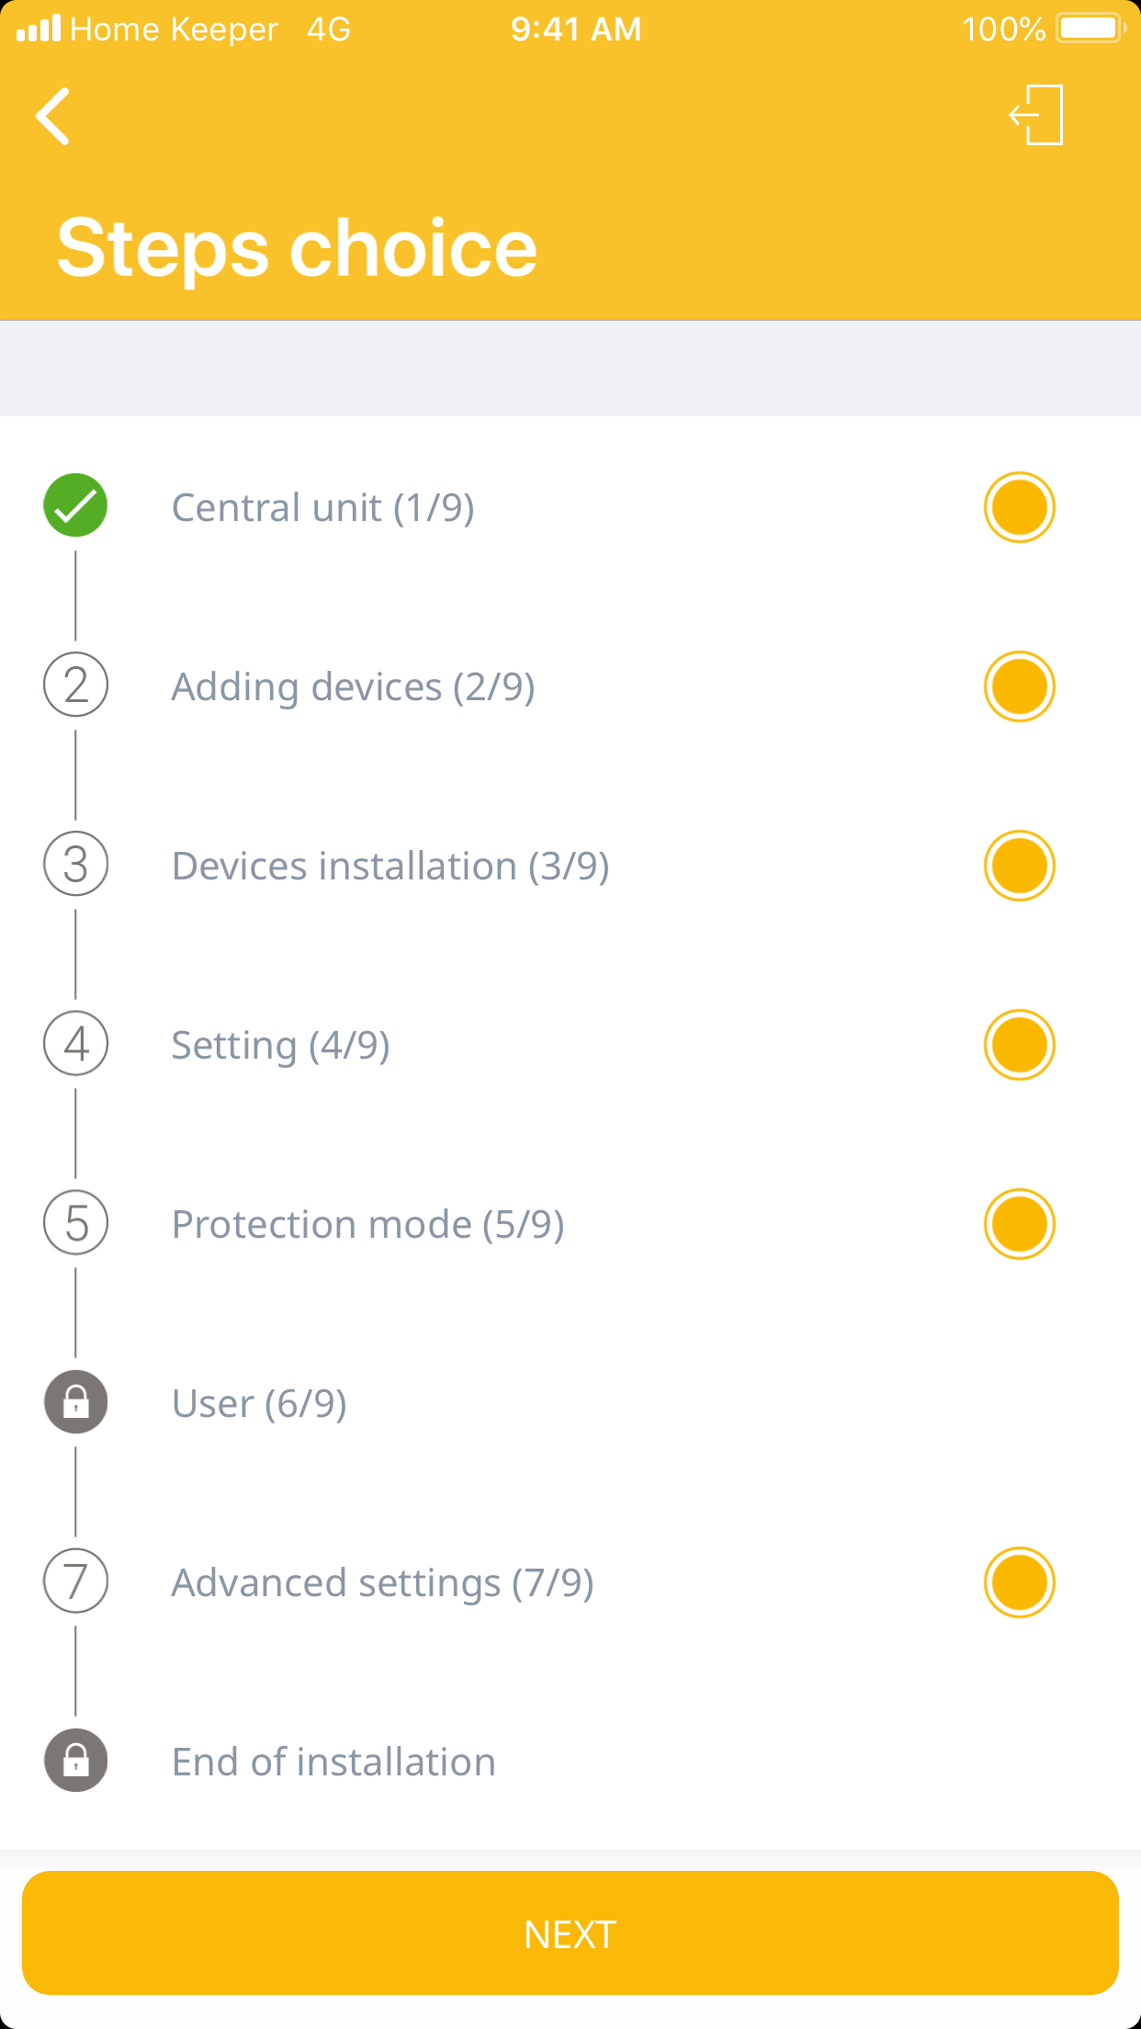Screen dimensions: 1141x2029
Task: Tap the battery indicator in status bar
Action: click(x=1090, y=28)
